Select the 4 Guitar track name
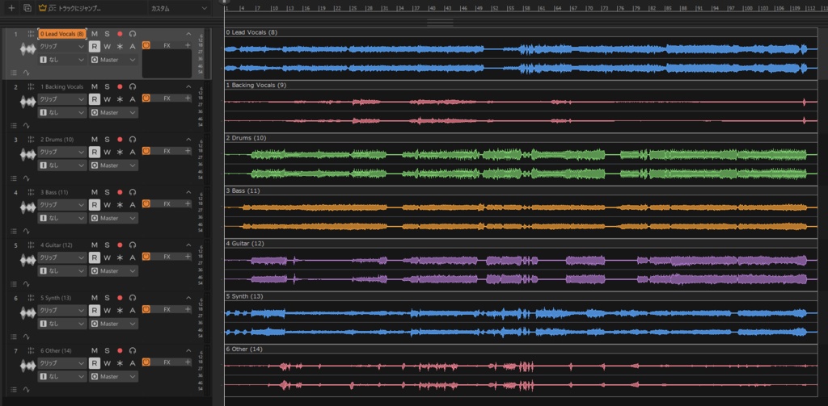 pyautogui.click(x=57, y=245)
